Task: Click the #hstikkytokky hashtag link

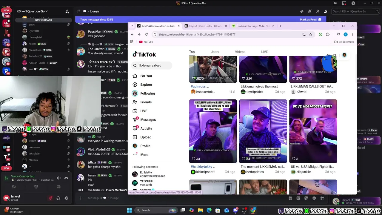Action: coord(201,167)
